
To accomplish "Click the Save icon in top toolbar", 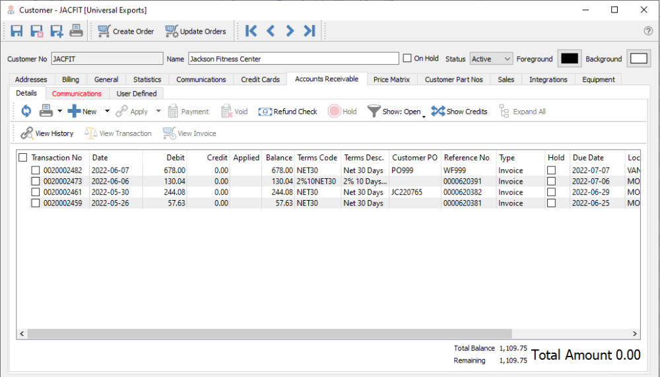I will (x=17, y=31).
